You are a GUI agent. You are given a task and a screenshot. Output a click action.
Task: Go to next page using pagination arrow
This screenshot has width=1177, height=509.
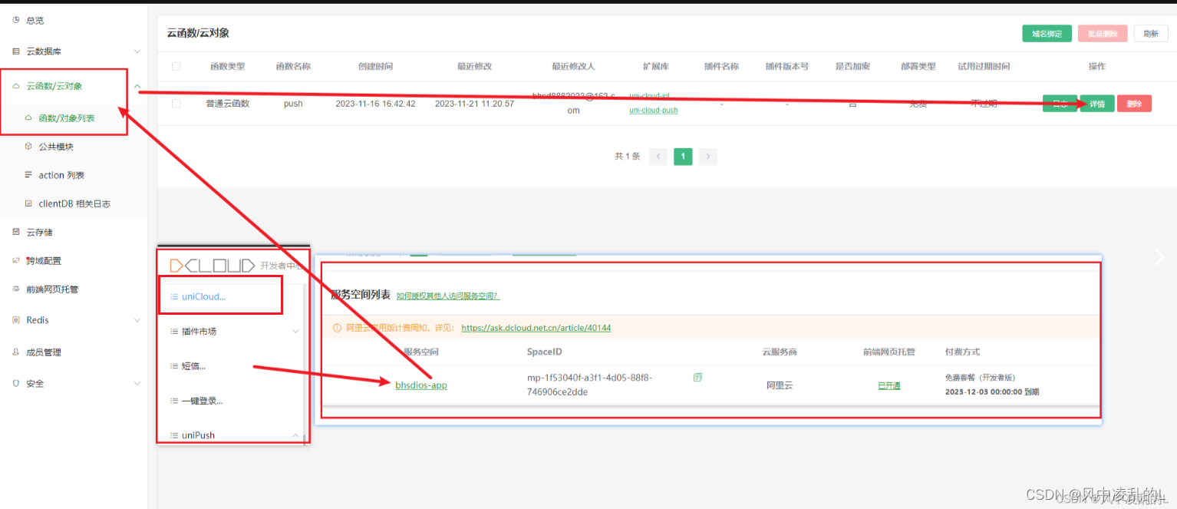coord(707,156)
